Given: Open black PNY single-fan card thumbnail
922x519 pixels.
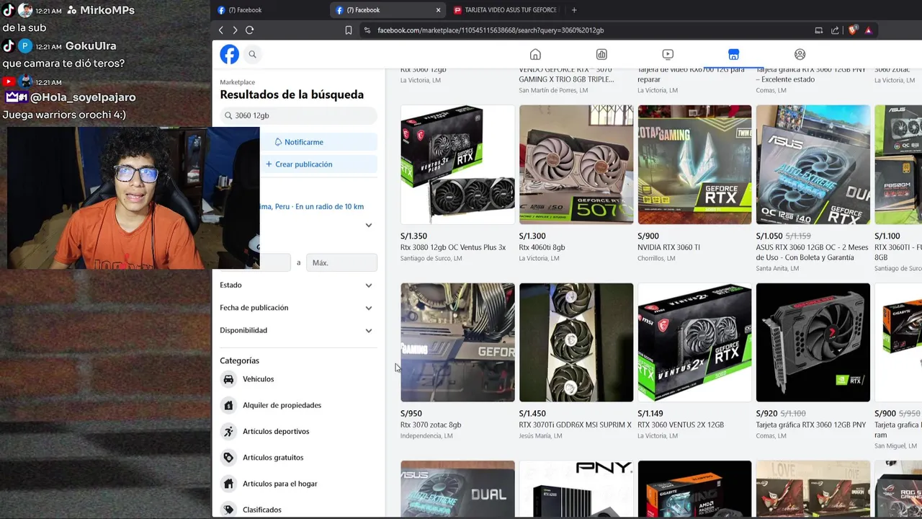Looking at the screenshot, I should tap(813, 342).
